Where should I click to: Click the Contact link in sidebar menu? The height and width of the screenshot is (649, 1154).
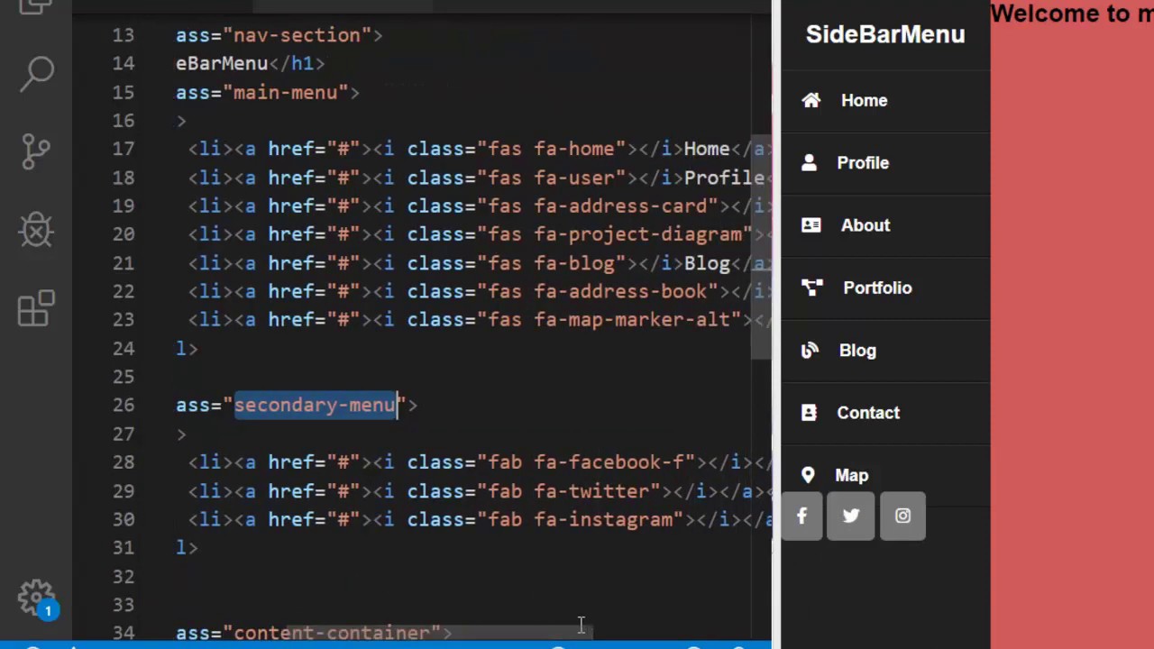click(868, 413)
